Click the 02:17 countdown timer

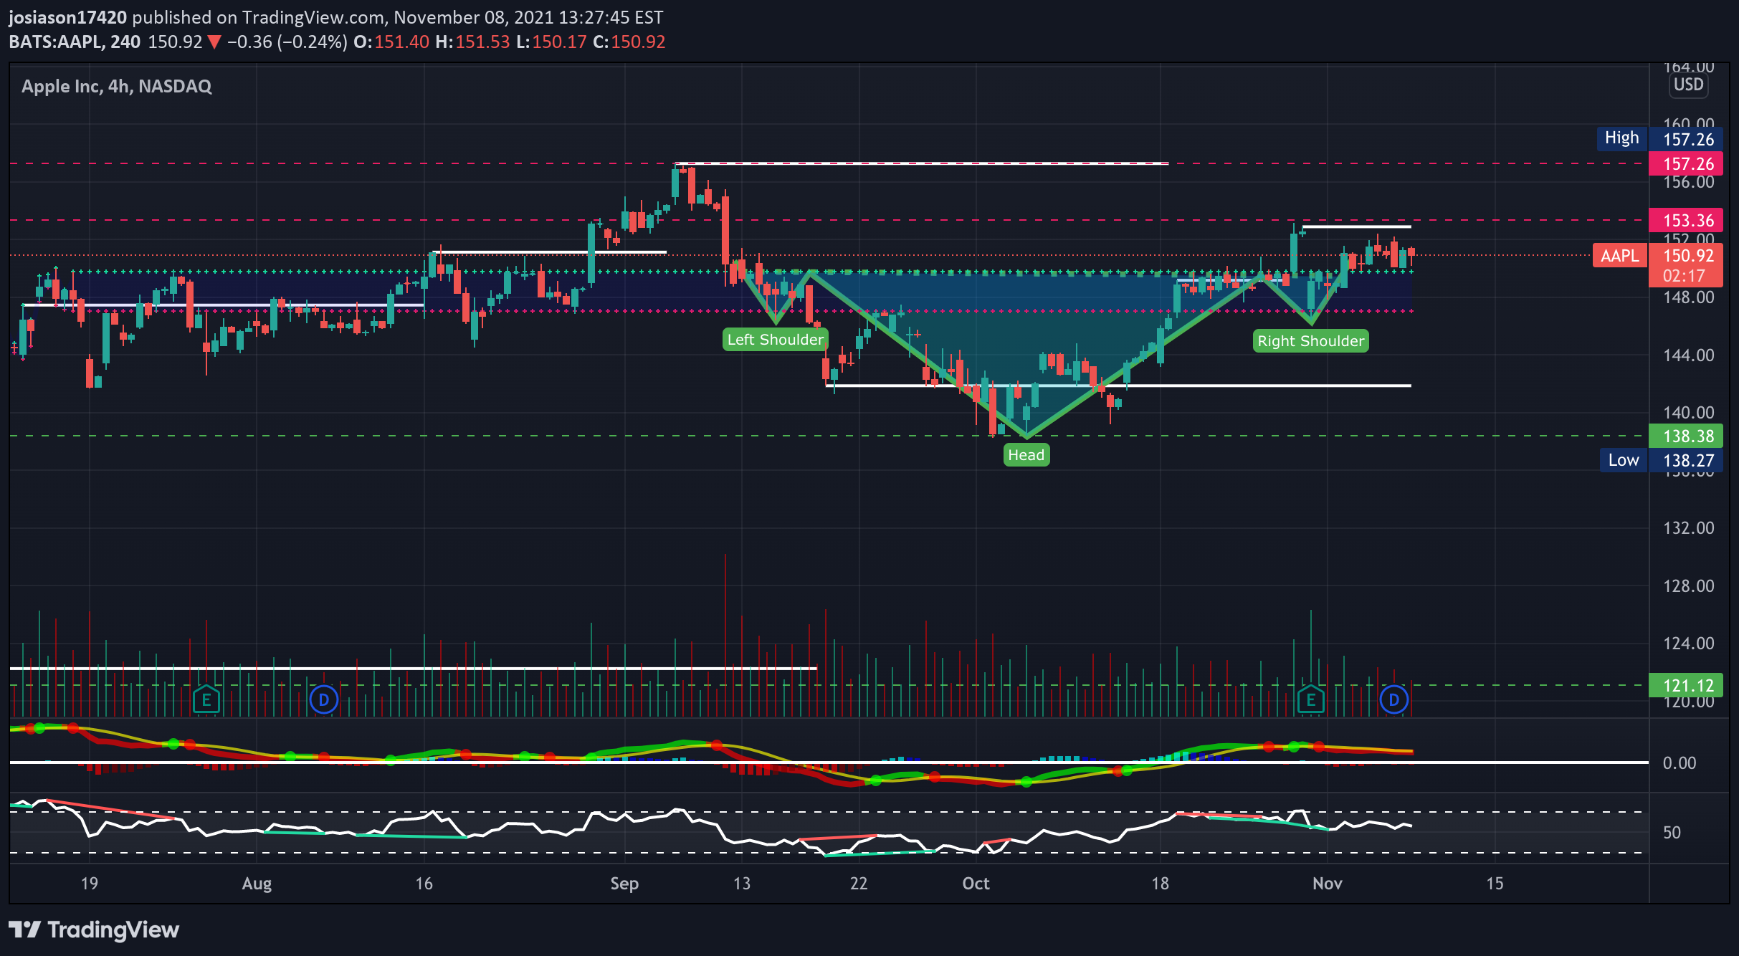click(x=1684, y=277)
